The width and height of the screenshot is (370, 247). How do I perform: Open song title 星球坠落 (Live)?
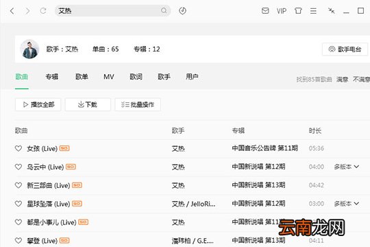click(49, 204)
